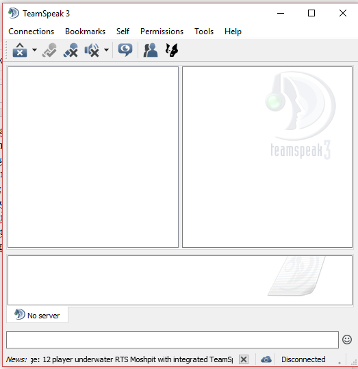
Task: Expand the speaker mute dropdown arrow
Action: point(106,50)
